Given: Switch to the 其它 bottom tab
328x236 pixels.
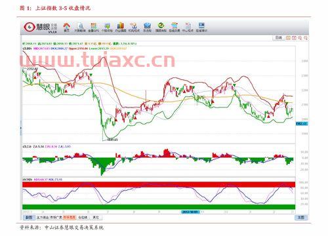Looking at the screenshot, I should (x=96, y=218).
